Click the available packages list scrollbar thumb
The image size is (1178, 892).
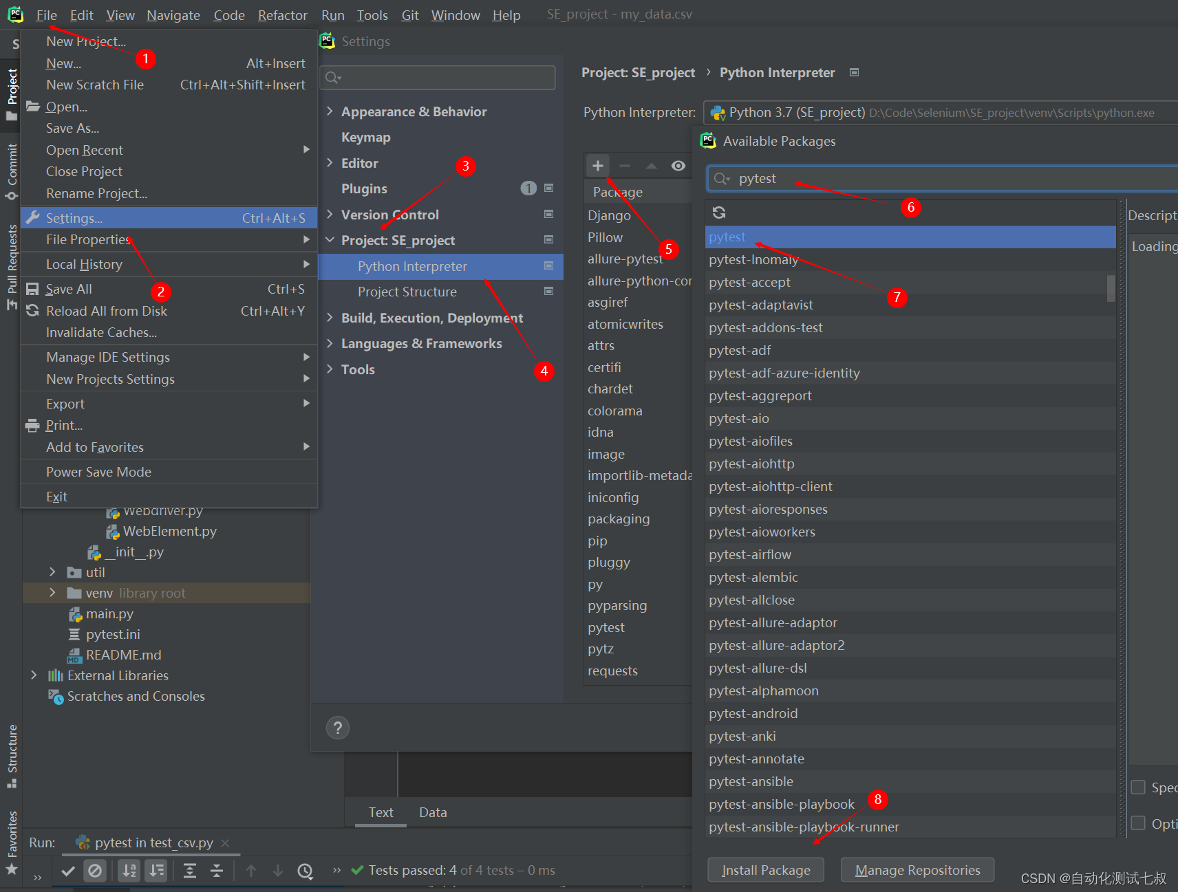(x=1111, y=288)
